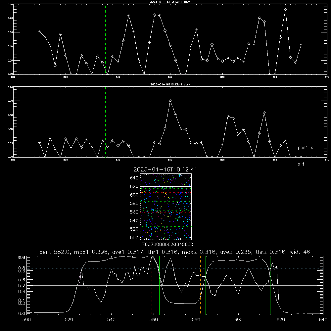Click the orange dashed centre line in the bottom plot
The height and width of the screenshot is (331, 331).
200,285
